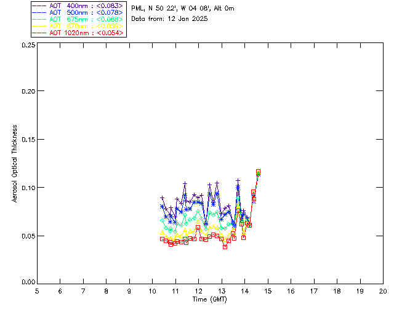Click the AOT 1020nm legend entry

(78, 33)
